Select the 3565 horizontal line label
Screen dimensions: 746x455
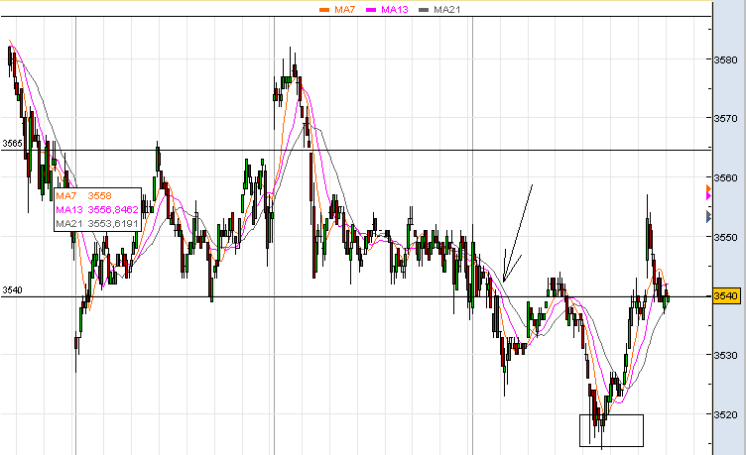(12, 144)
